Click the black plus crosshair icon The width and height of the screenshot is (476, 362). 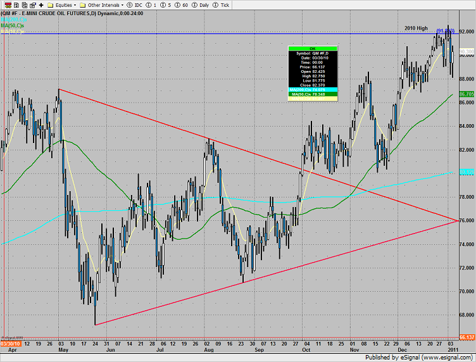(41, 4)
